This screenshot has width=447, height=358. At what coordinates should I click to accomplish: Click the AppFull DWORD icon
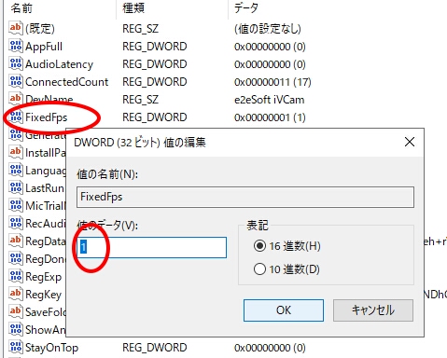click(16, 46)
